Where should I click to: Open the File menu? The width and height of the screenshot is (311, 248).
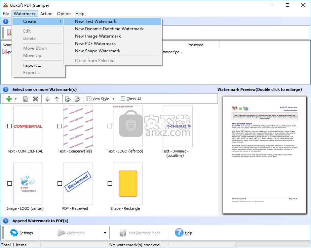click(6, 14)
